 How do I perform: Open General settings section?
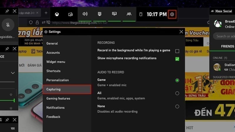click(x=67, y=43)
